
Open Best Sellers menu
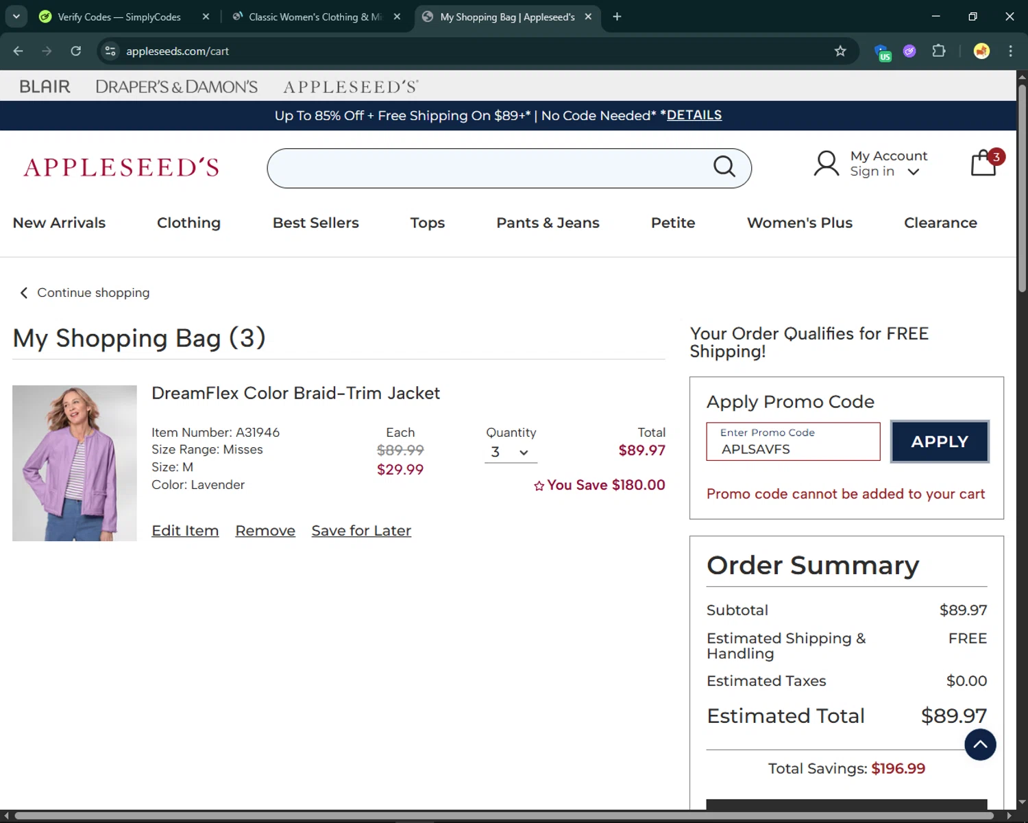coord(315,223)
